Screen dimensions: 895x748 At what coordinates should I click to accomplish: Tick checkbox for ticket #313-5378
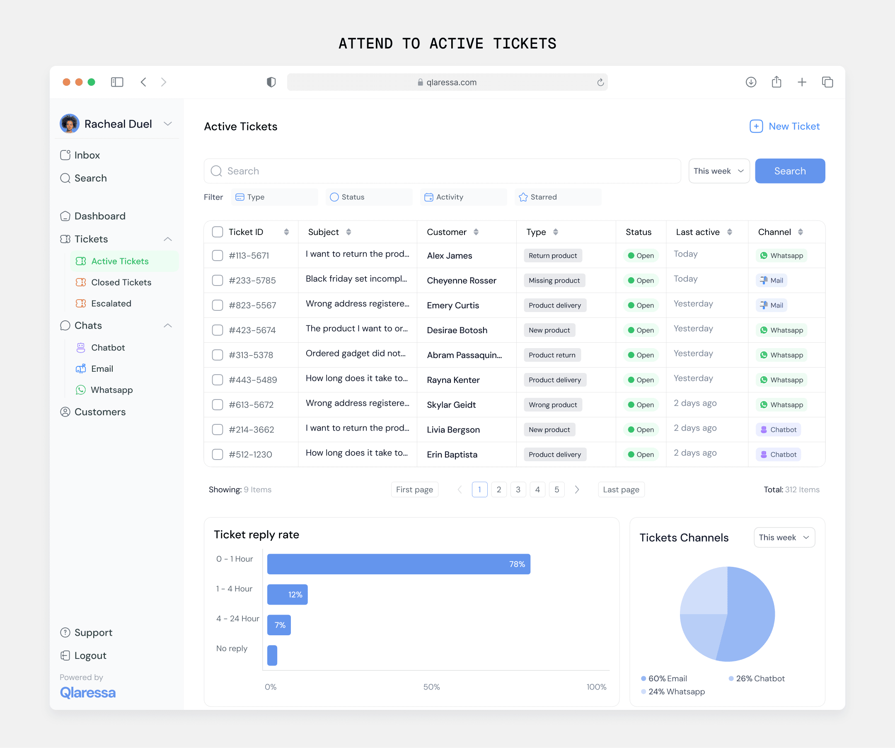click(x=218, y=355)
